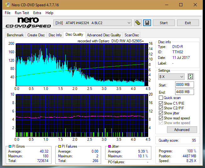Uncheck Show C2/PIF
The width and height of the screenshot is (205, 168).
coord(161,108)
